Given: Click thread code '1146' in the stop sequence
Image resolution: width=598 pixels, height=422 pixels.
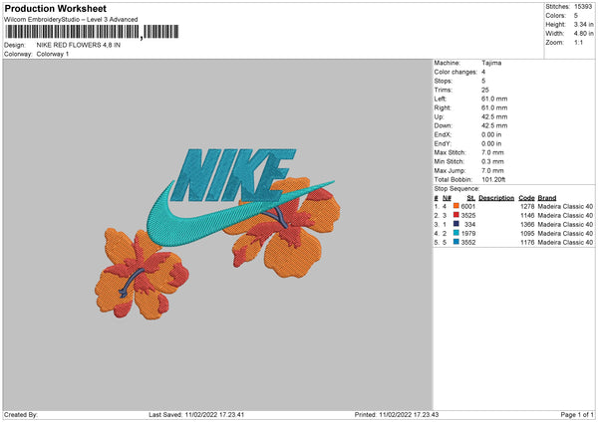Looking at the screenshot, I should [x=527, y=216].
